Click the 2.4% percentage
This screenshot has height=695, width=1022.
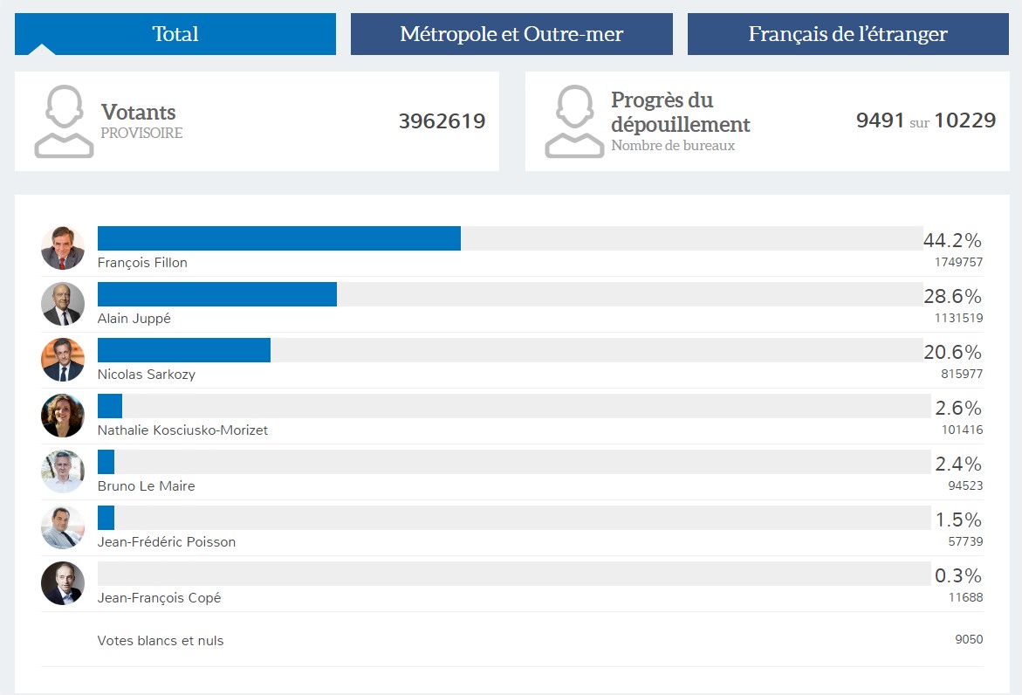tap(958, 464)
